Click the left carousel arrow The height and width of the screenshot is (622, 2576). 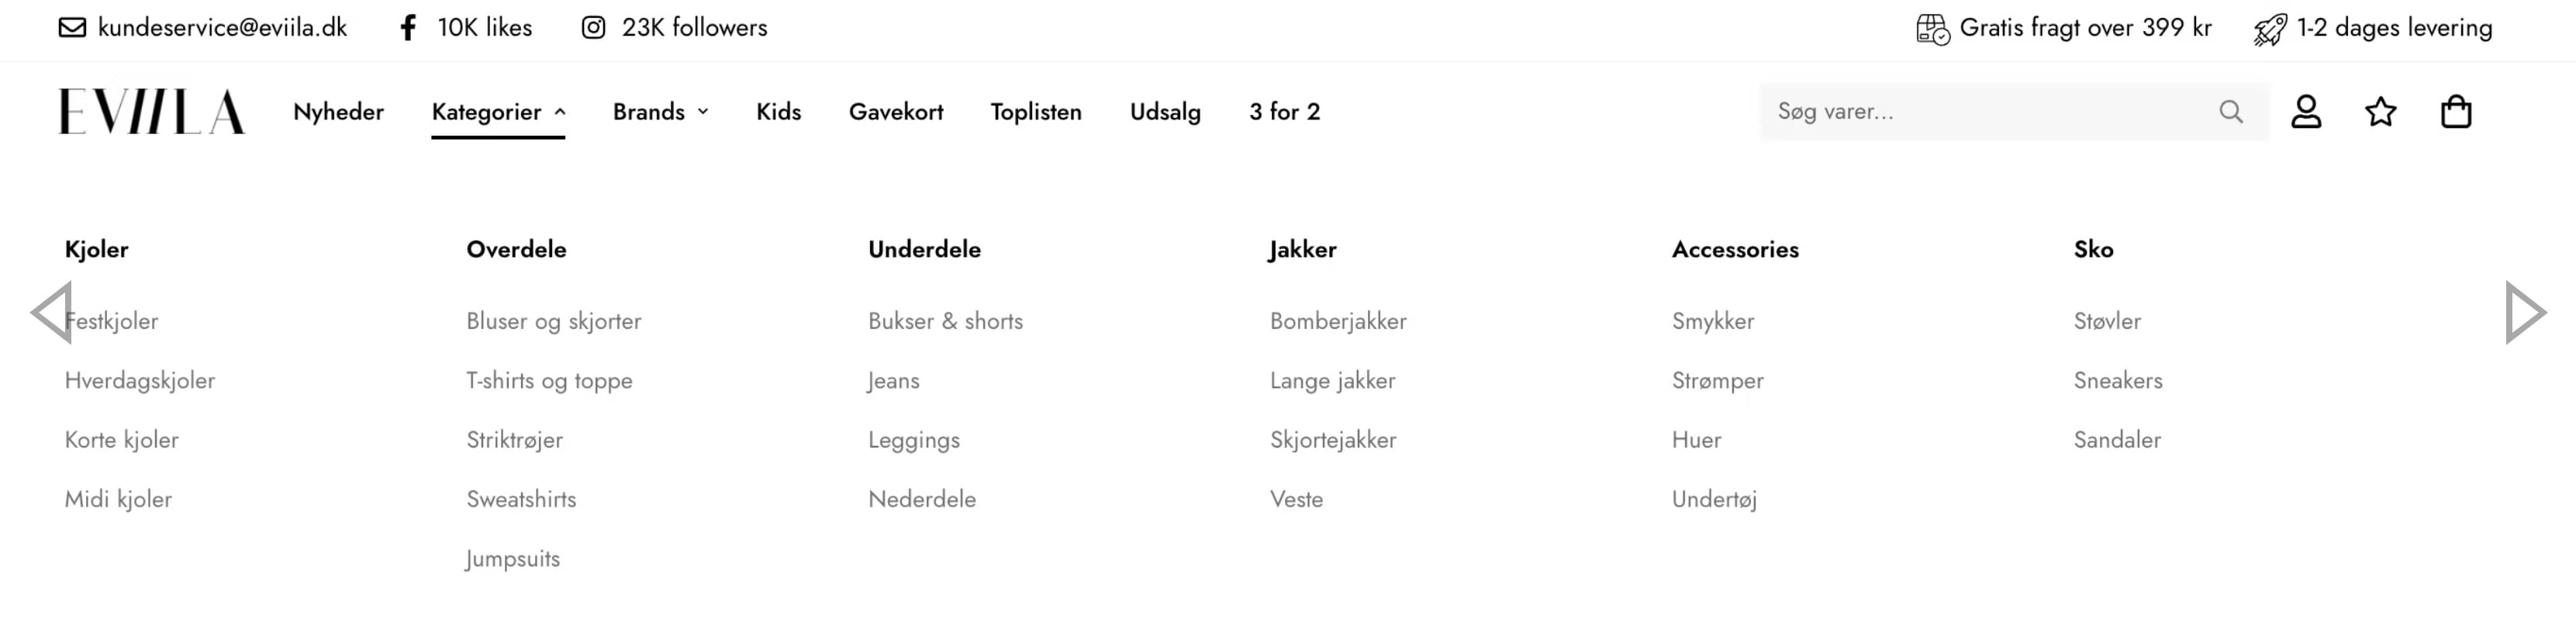pyautogui.click(x=52, y=313)
